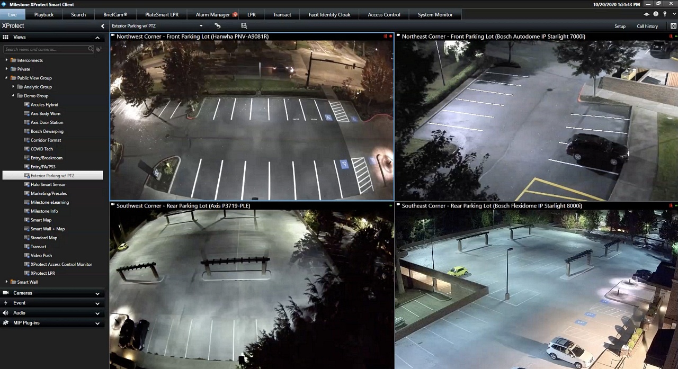Click the Audio speaker icon

coord(6,313)
